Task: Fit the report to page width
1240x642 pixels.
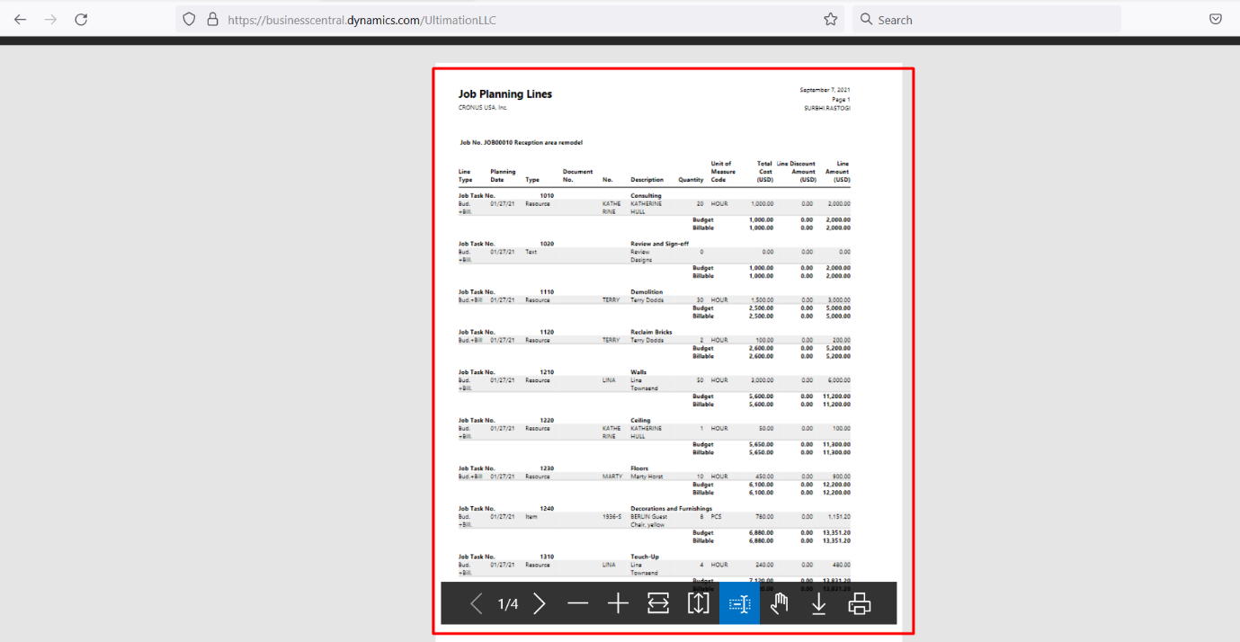Action: [657, 603]
